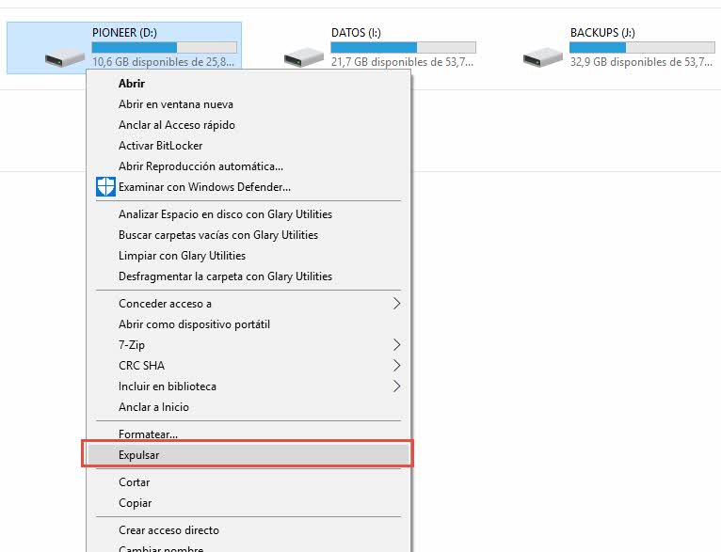Click the Windows Defender shield icon
Image resolution: width=721 pixels, height=552 pixels.
pos(105,187)
